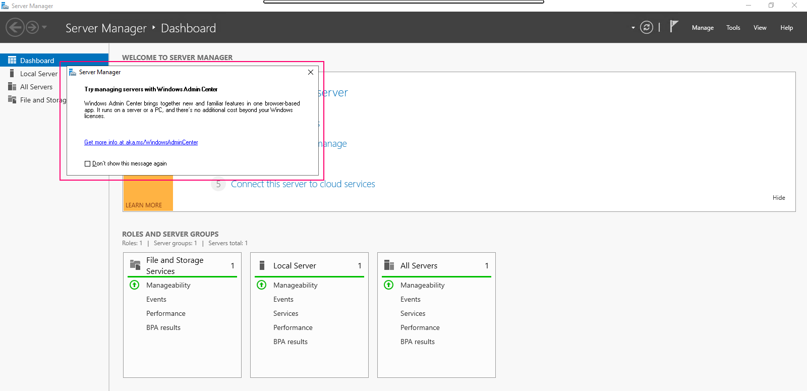Screen dimensions: 807x391
Task: Open the Manage menu
Action: click(703, 28)
